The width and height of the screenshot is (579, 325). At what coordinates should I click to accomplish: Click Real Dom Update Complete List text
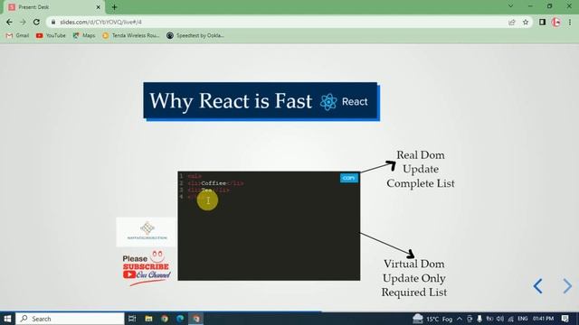click(421, 169)
